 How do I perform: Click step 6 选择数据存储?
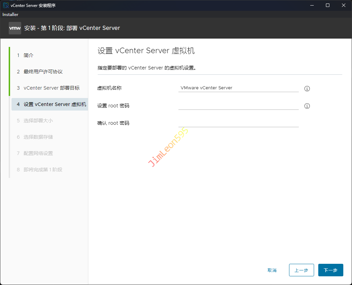(x=38, y=137)
